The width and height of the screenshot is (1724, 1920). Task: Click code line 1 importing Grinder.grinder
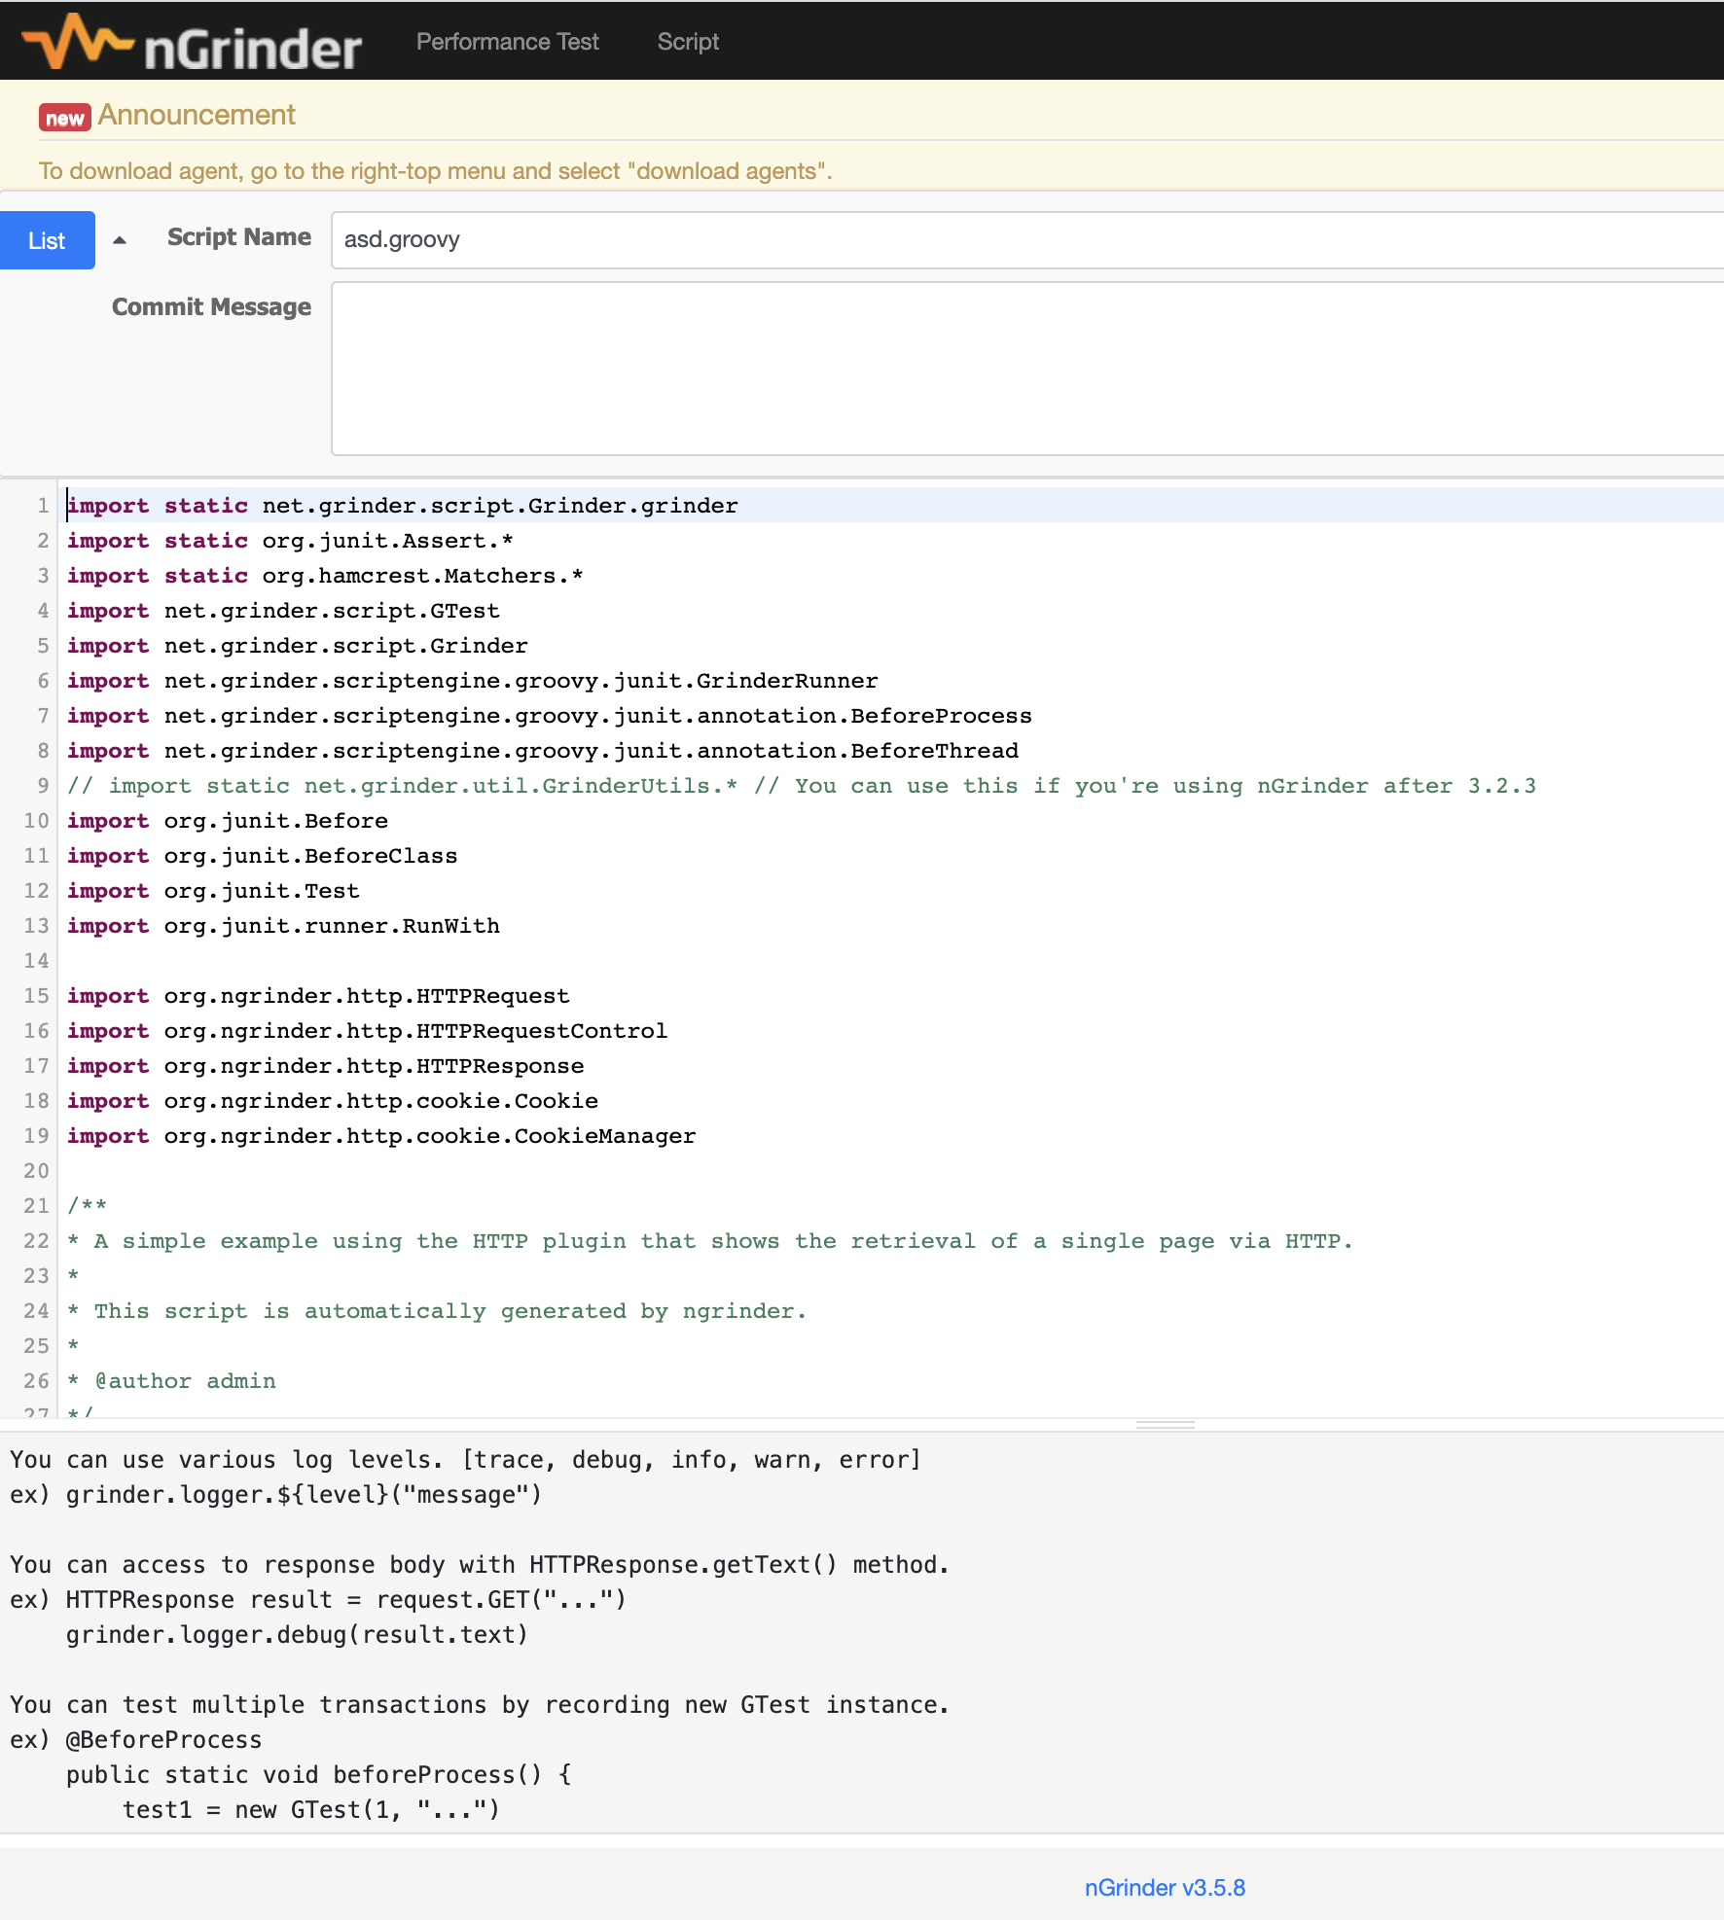(403, 506)
